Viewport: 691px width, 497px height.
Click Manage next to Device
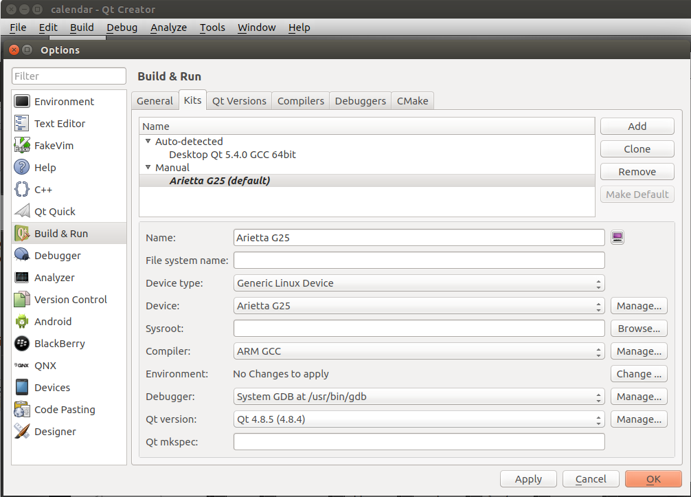639,306
